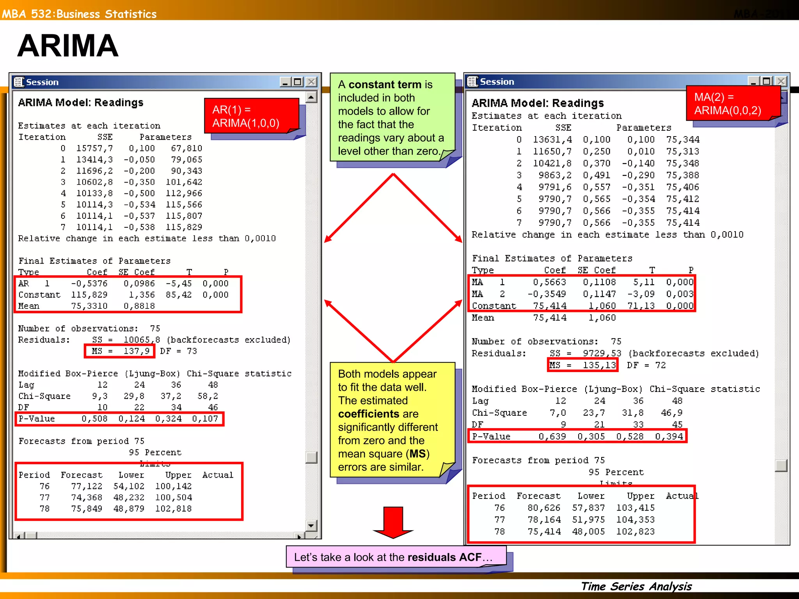This screenshot has width=799, height=599.
Task: Click right window P-Value 0,639
Action: (552, 436)
